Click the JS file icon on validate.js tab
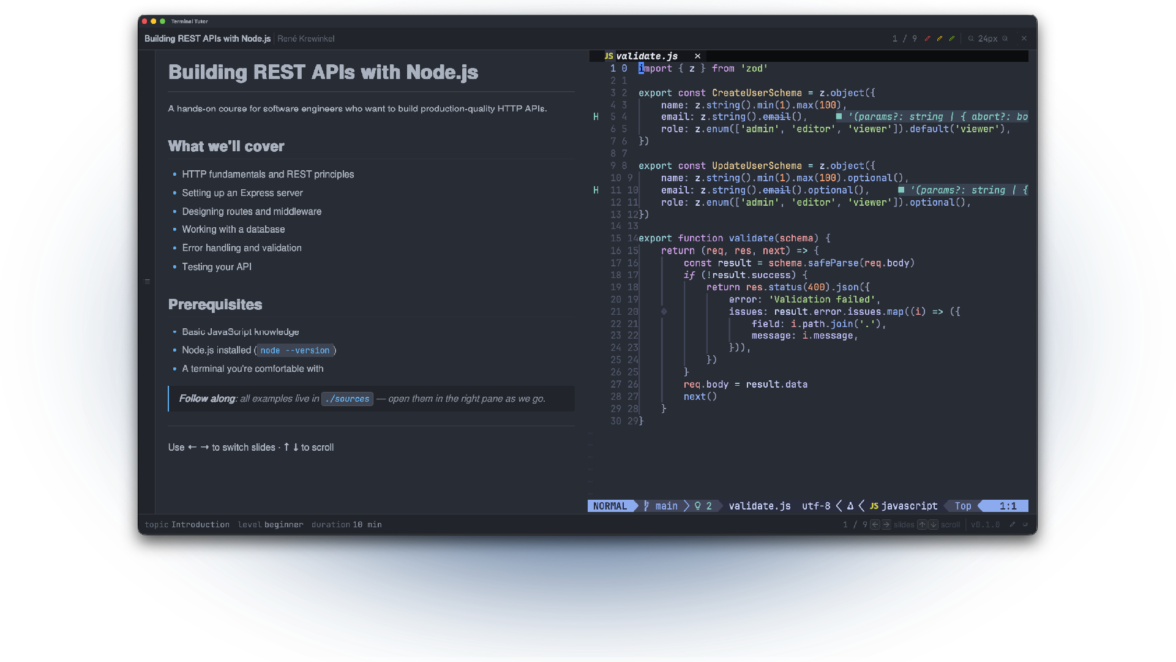1176x662 pixels. click(x=609, y=56)
